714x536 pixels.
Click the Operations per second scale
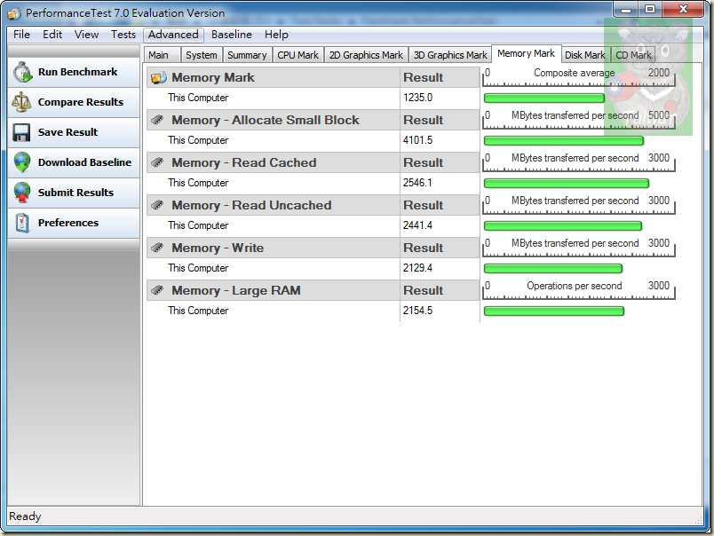pos(578,290)
